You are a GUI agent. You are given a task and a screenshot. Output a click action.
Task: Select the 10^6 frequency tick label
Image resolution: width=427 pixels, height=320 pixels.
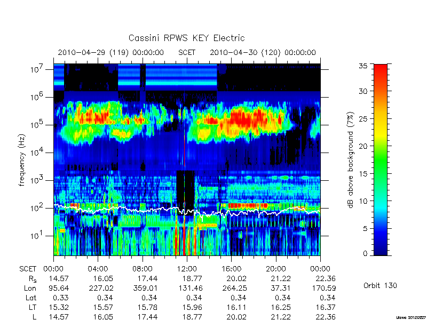click(x=37, y=97)
